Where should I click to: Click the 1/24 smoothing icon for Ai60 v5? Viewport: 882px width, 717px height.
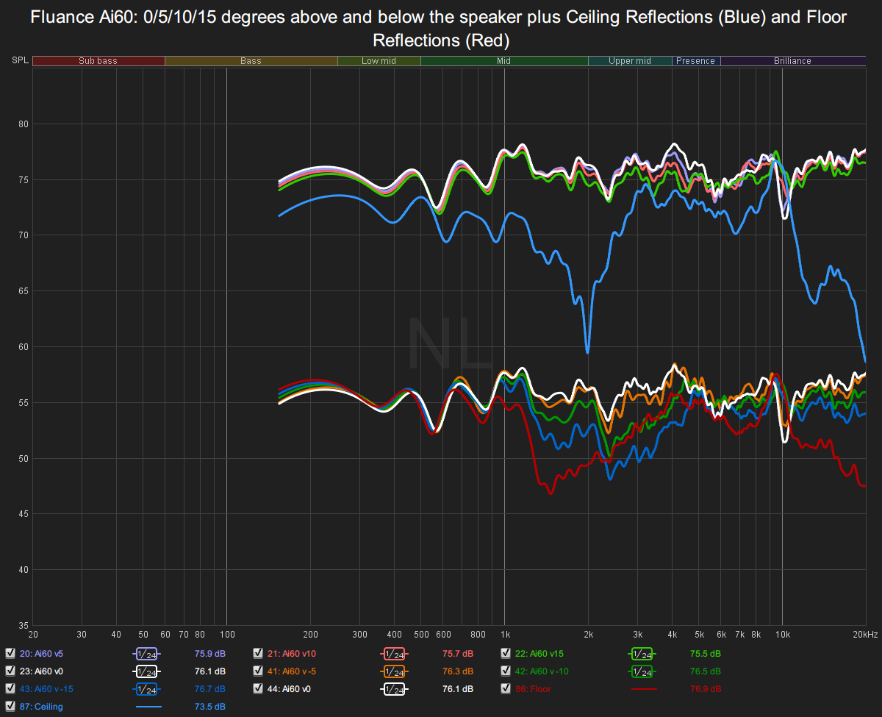[x=146, y=654]
